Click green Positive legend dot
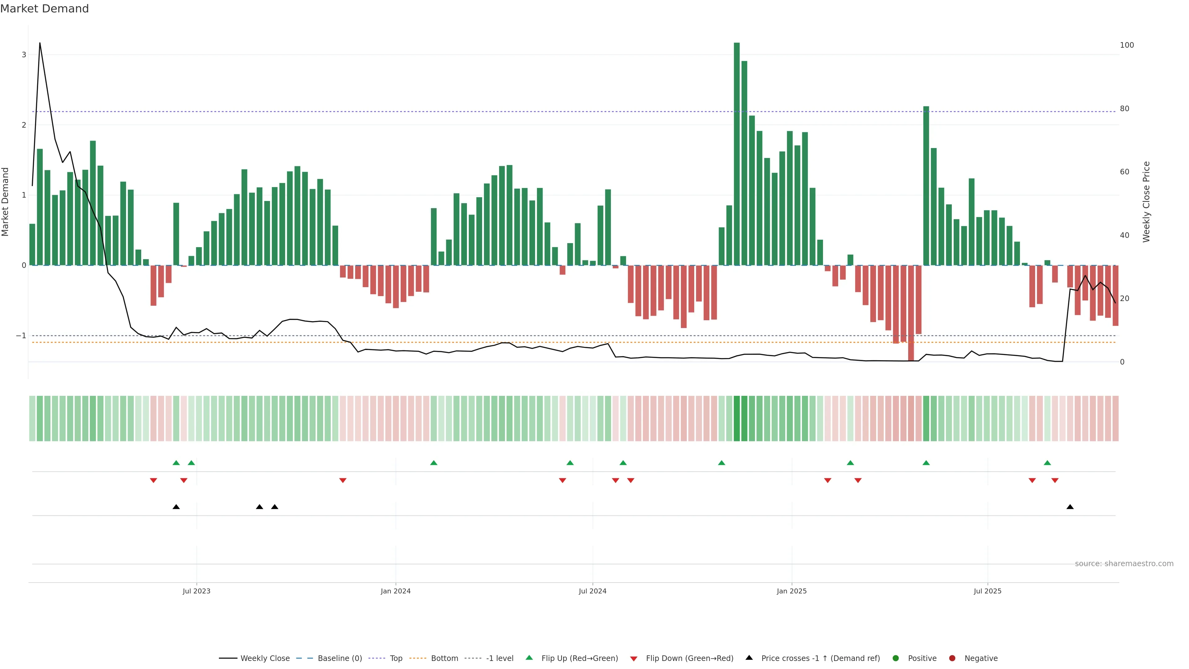1189x669 pixels. (x=896, y=658)
